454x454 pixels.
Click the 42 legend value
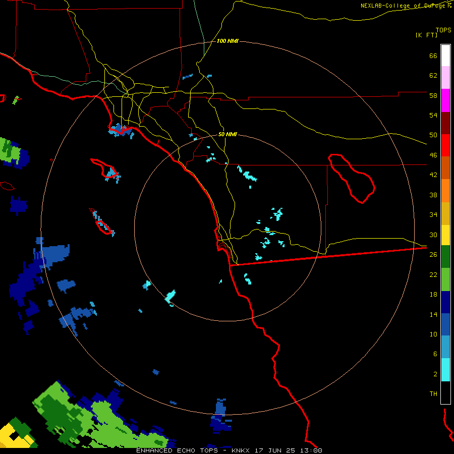click(x=433, y=175)
